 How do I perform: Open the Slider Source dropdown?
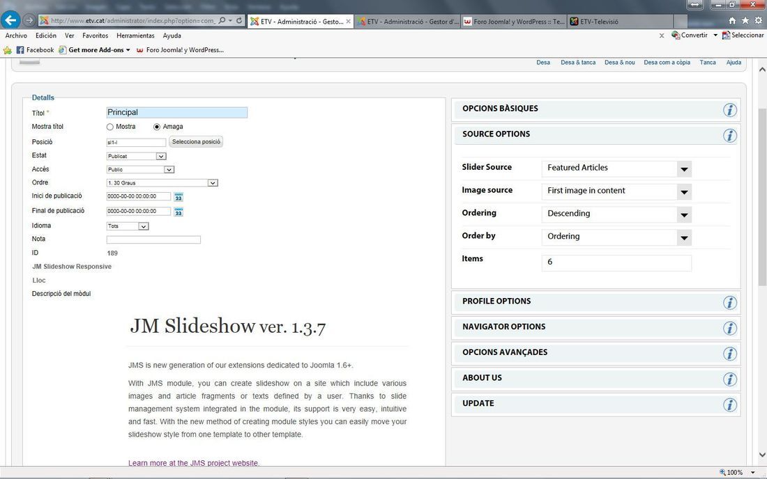tap(616, 168)
